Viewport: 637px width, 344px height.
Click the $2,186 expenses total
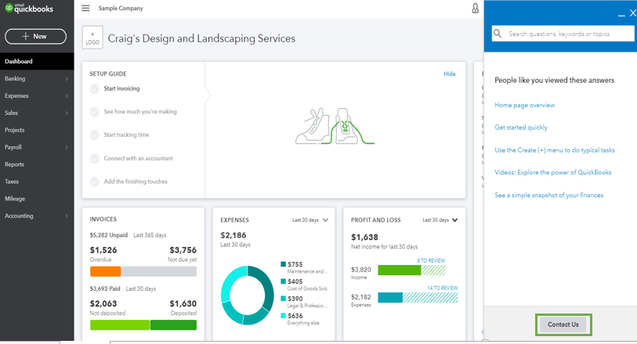pos(233,235)
